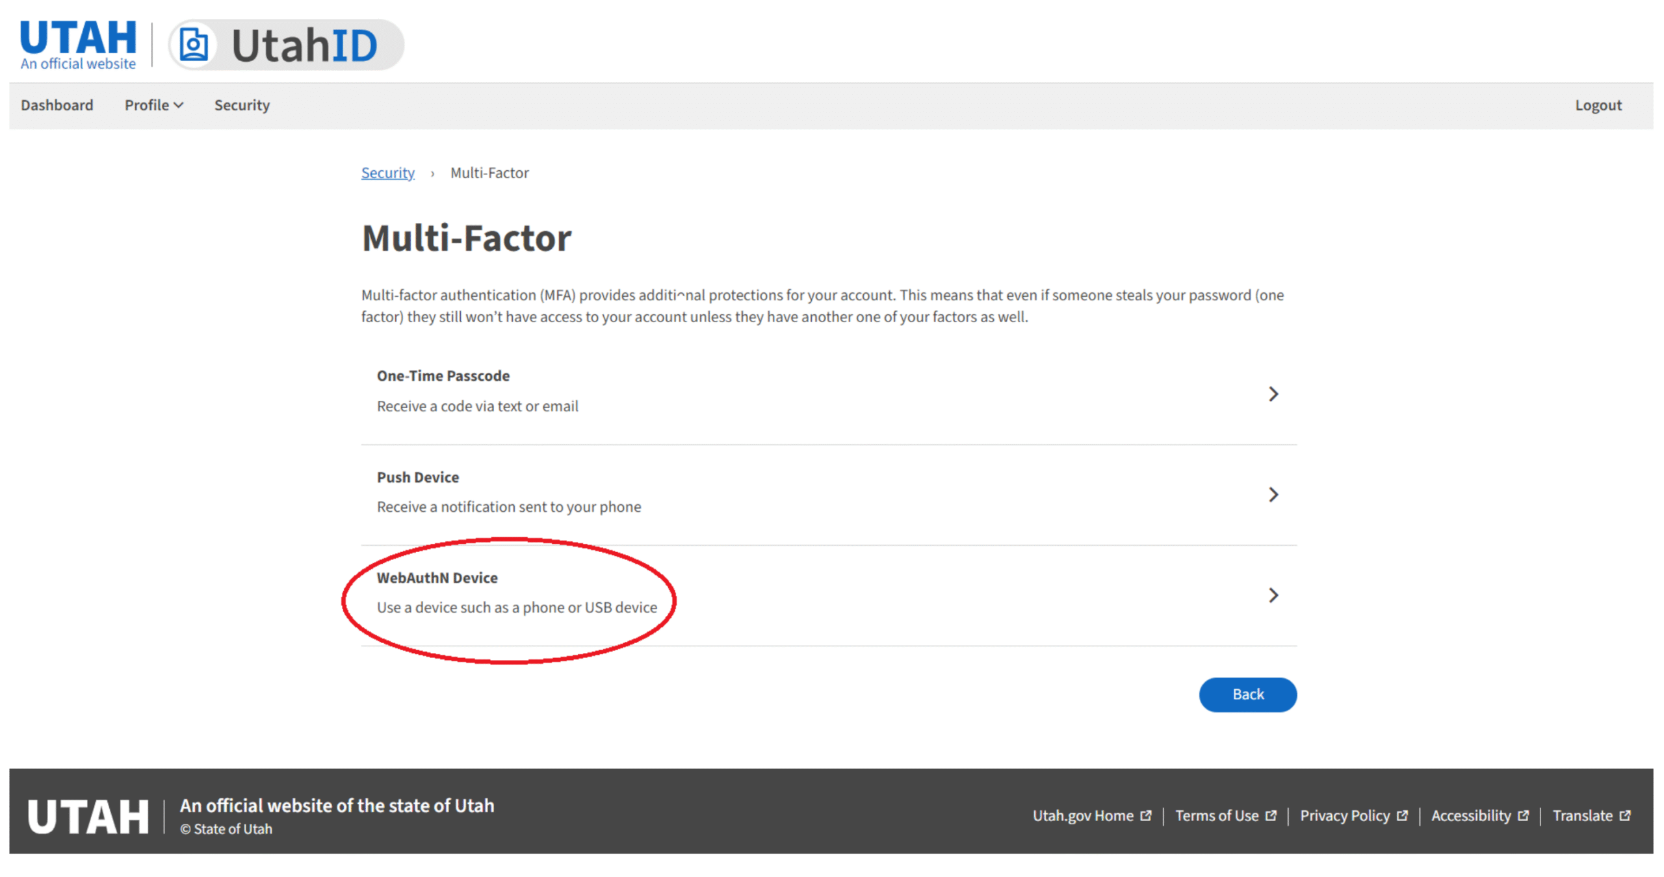This screenshot has width=1664, height=877.
Task: Open WebAuthN Device chevron arrow
Action: 1273,595
